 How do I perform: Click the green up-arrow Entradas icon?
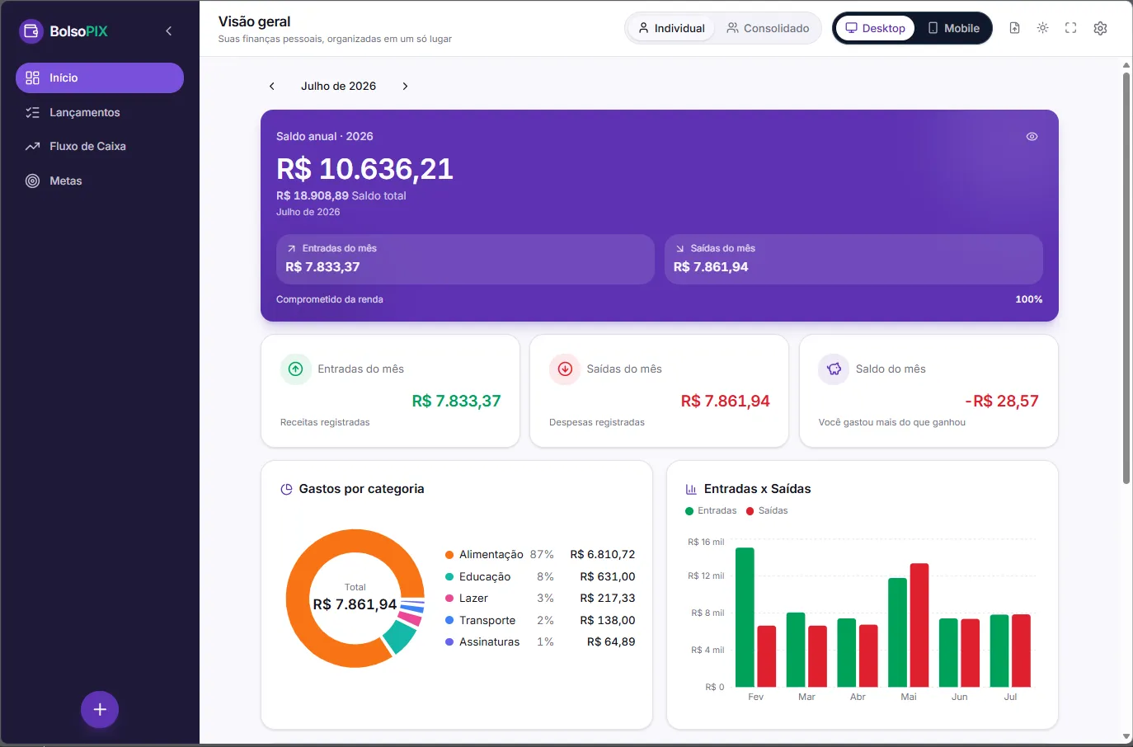point(295,369)
